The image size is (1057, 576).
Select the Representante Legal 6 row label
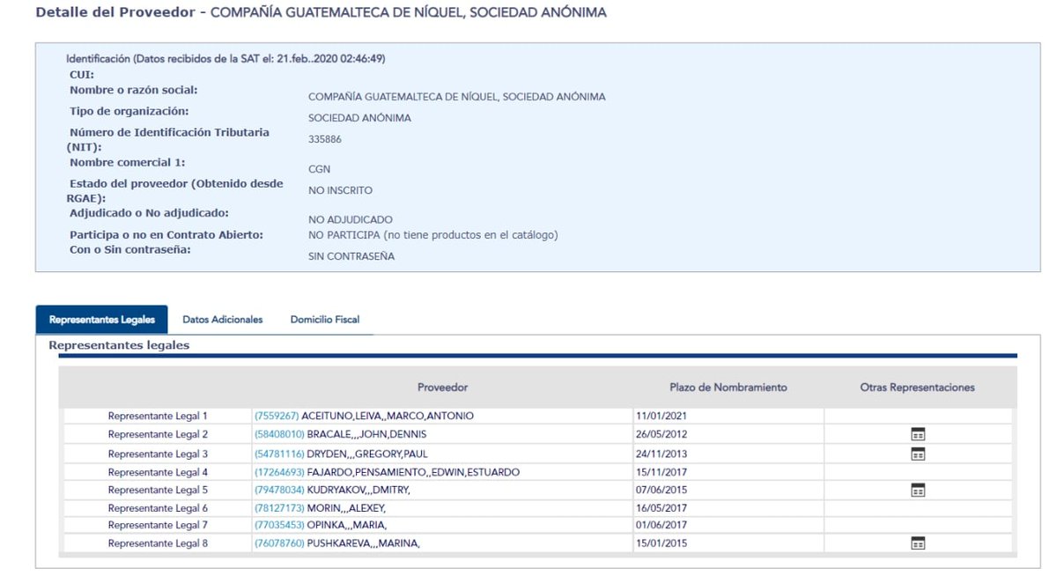159,508
